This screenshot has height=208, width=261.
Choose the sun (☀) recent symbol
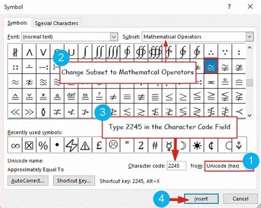pyautogui.click(x=197, y=145)
